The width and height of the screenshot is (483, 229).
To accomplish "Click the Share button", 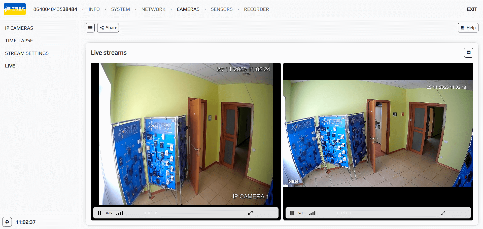I will pyautogui.click(x=108, y=28).
